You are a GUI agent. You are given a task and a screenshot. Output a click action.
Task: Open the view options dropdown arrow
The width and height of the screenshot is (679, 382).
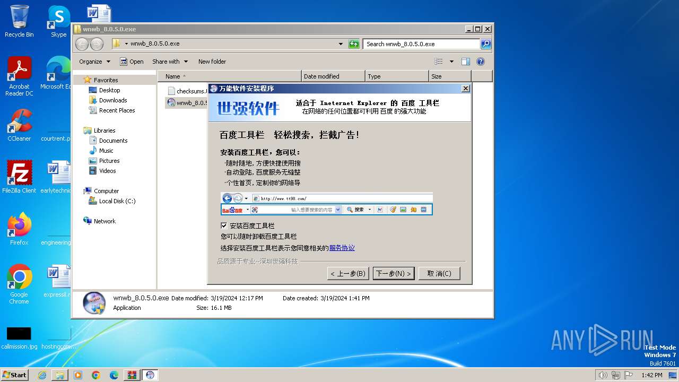click(x=451, y=62)
